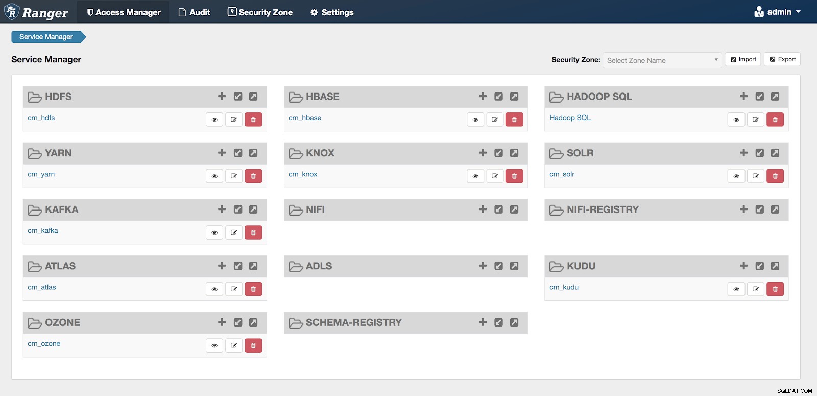The width and height of the screenshot is (817, 396).
Task: Open the cm_hdfs service link
Action: pos(41,118)
